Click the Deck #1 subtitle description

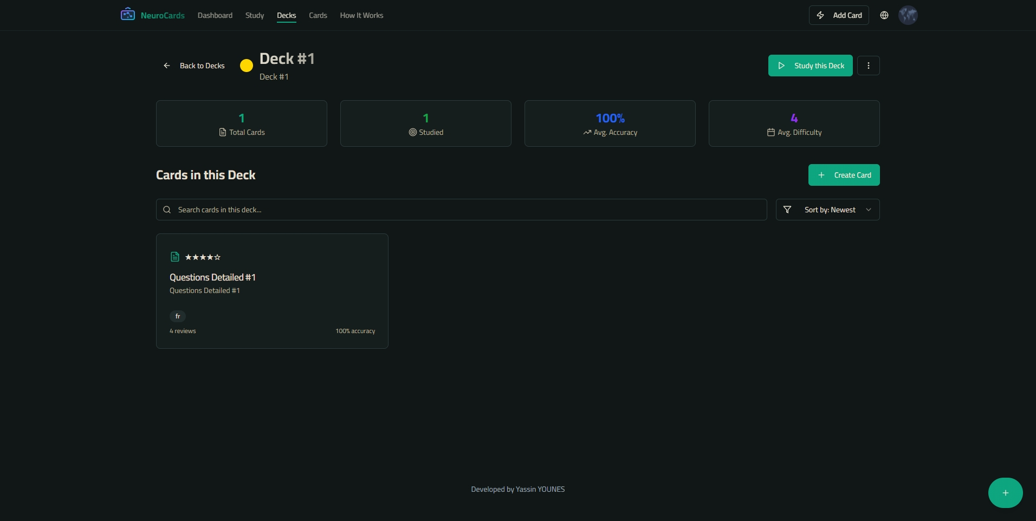(x=274, y=77)
